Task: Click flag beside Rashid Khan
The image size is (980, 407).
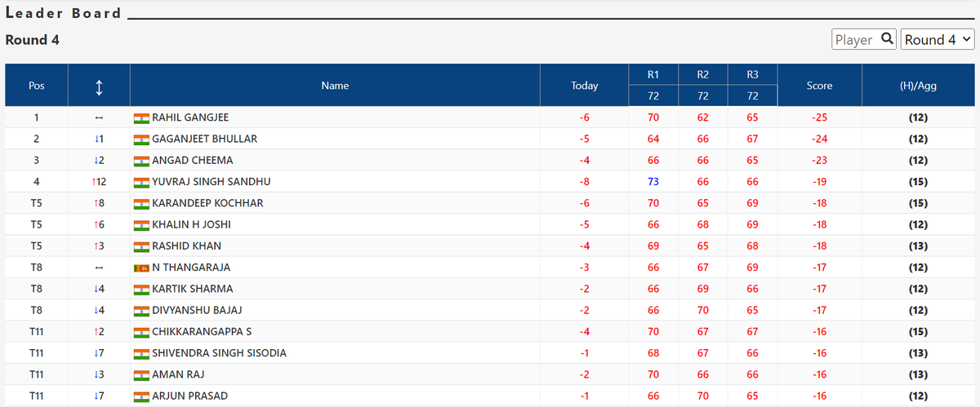Action: [x=141, y=246]
